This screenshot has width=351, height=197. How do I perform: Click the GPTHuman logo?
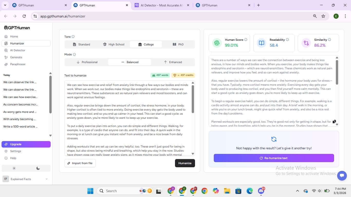[x=17, y=28]
